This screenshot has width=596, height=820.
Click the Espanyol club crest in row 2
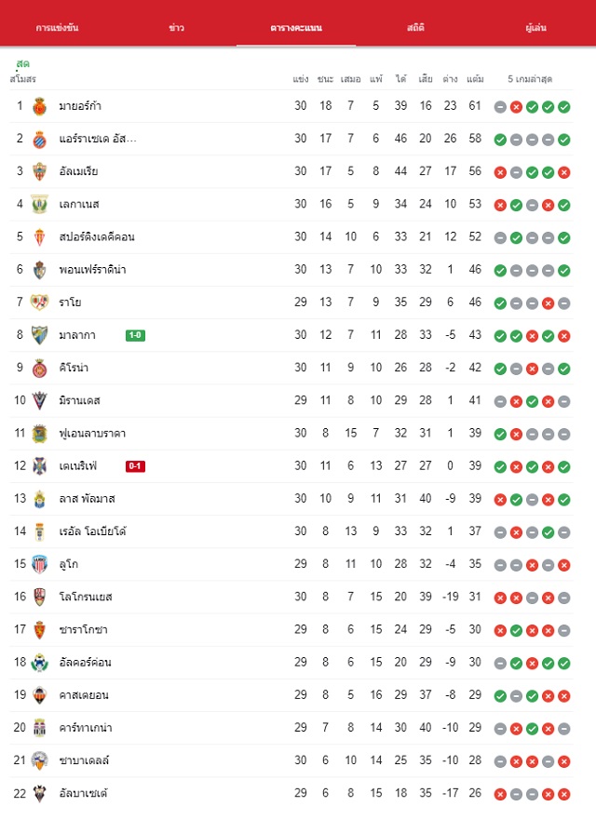40,139
